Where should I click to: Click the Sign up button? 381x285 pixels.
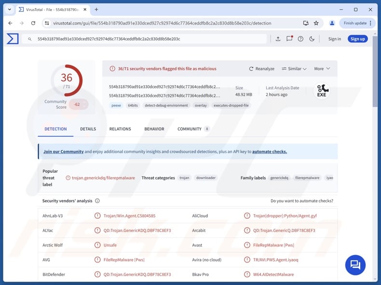pos(357,39)
